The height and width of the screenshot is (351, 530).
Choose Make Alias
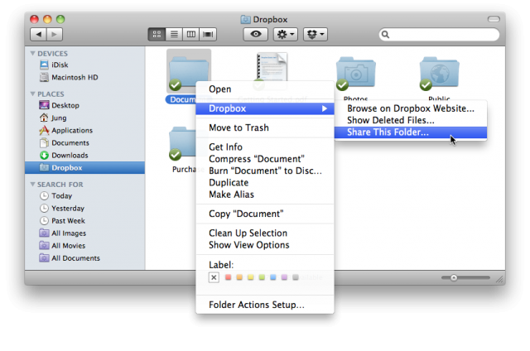(x=265, y=195)
